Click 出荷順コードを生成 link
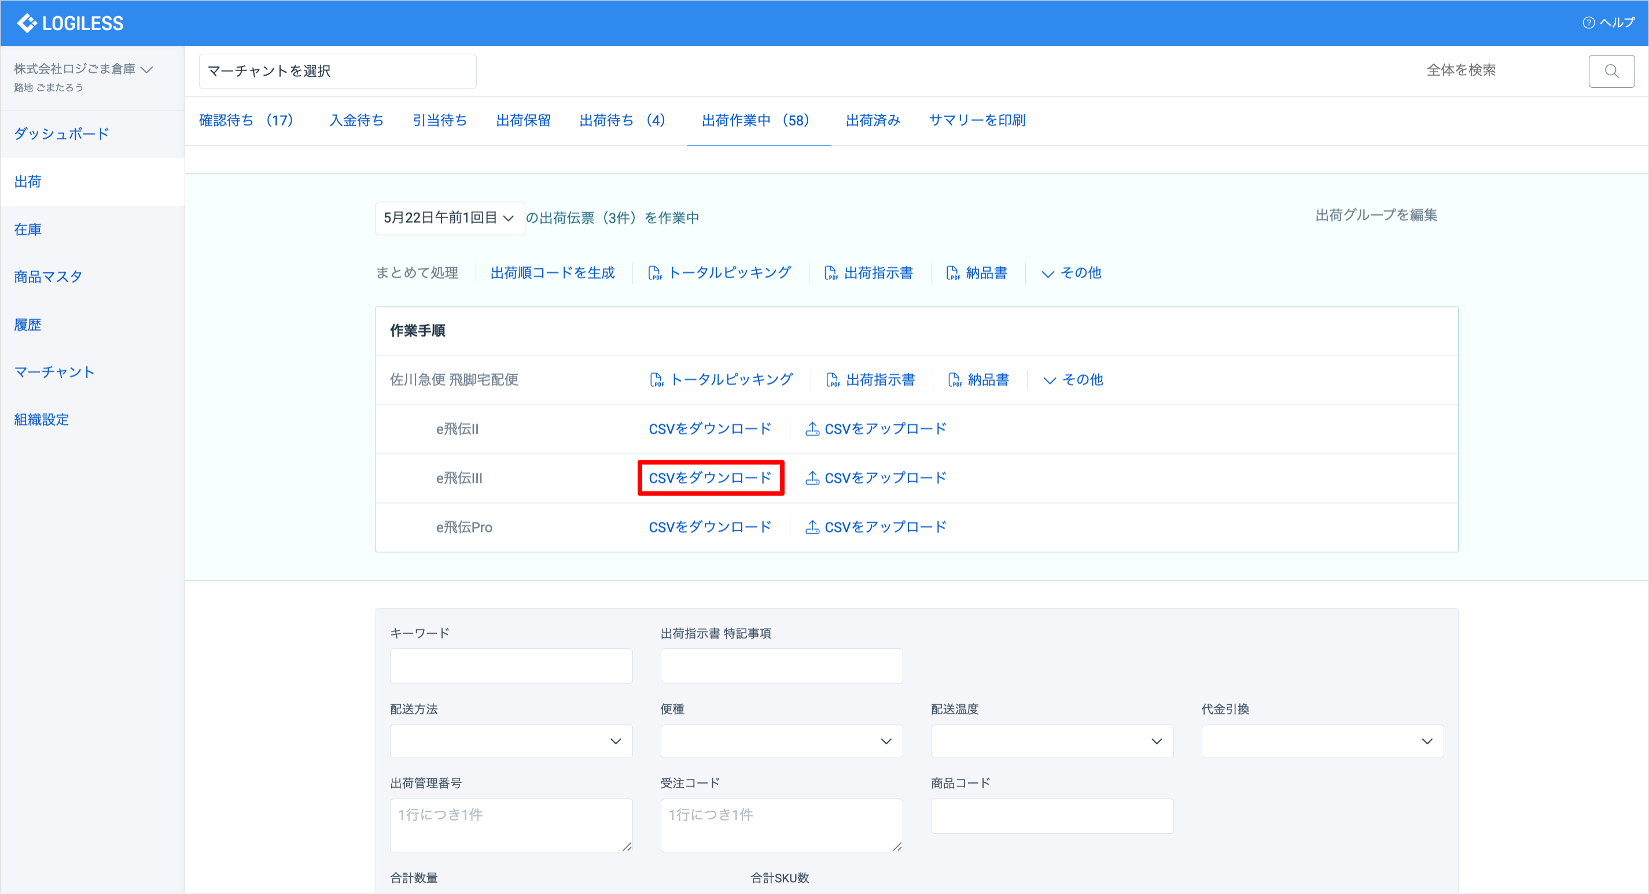 [x=553, y=272]
